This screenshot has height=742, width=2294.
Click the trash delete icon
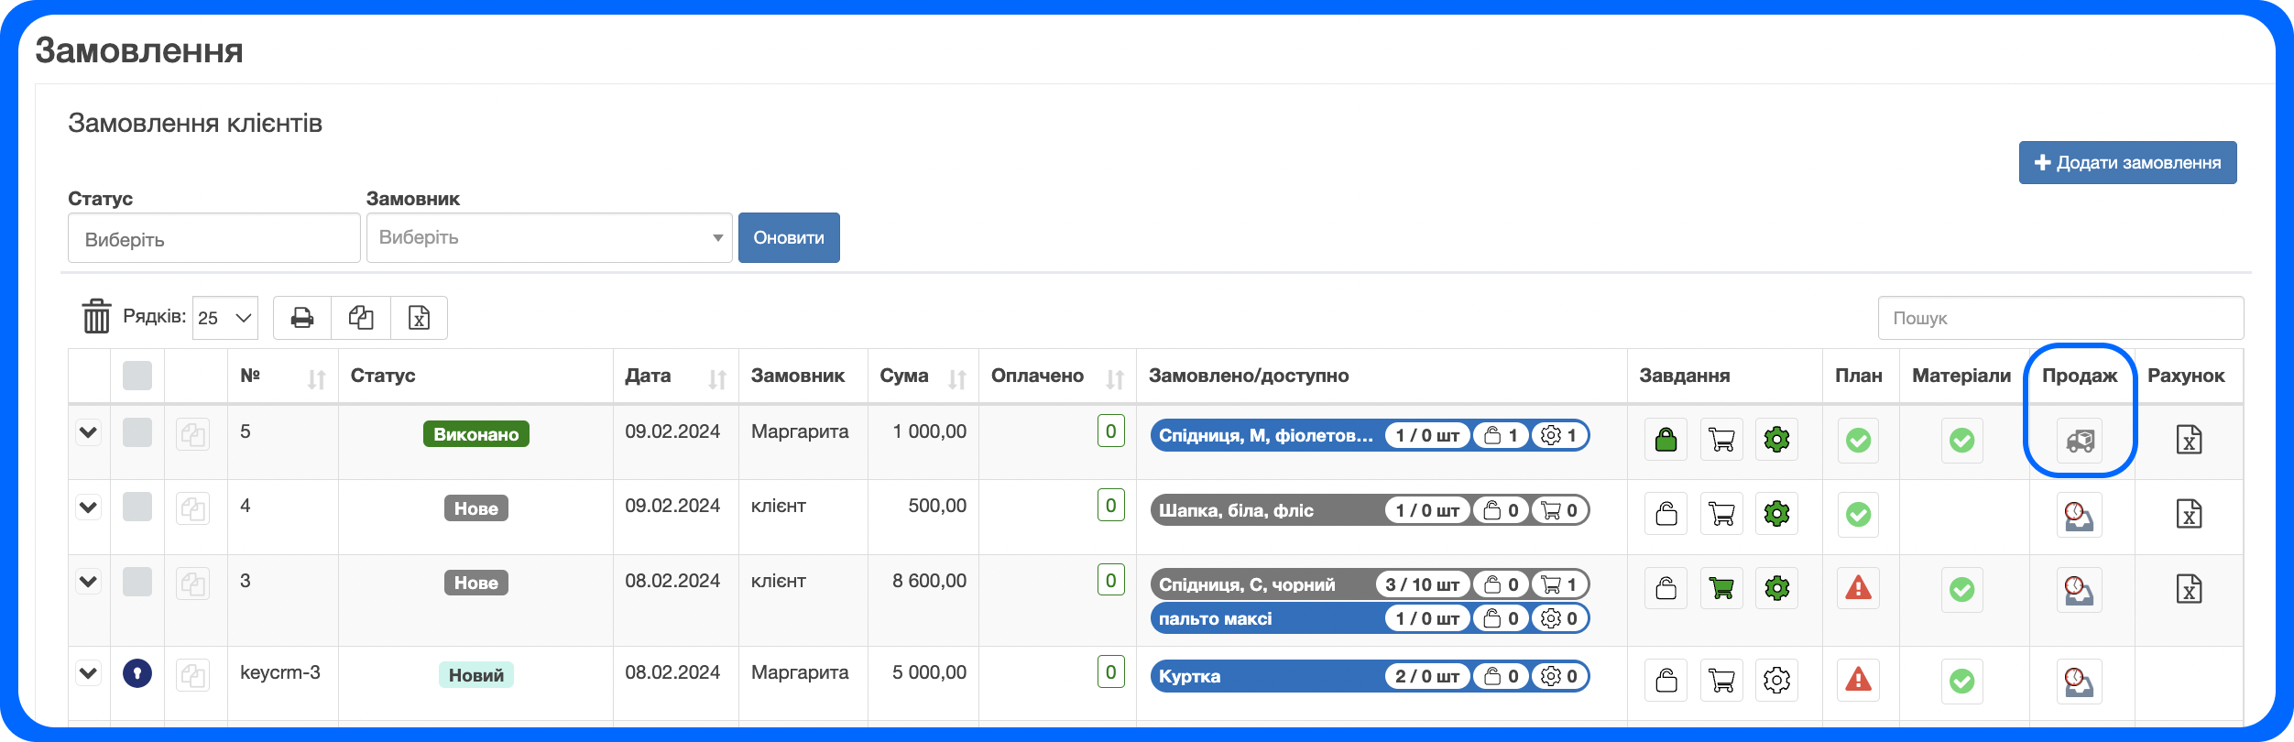[96, 317]
